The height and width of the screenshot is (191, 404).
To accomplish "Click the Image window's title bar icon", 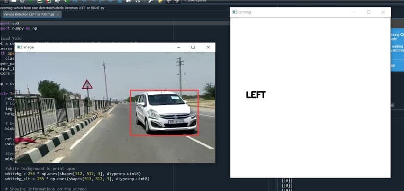I will click(x=19, y=47).
